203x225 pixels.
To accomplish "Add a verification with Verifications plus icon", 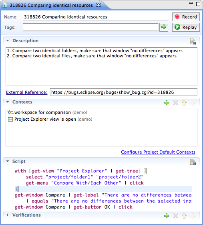I will pos(167,216).
